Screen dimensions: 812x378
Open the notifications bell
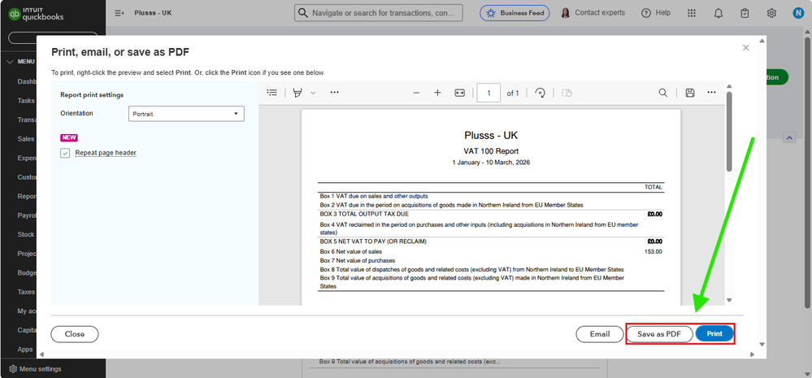click(x=719, y=14)
